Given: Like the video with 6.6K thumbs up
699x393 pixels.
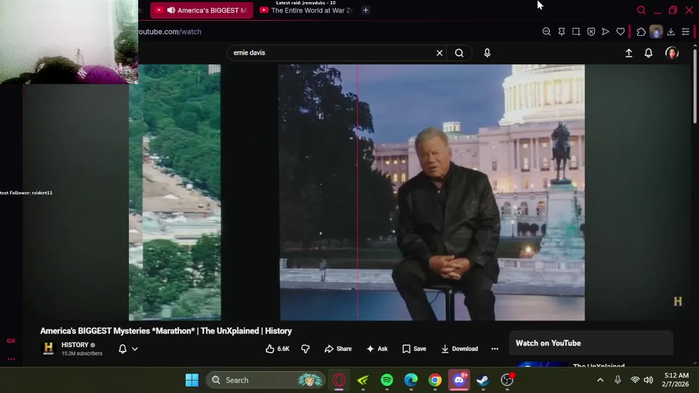Looking at the screenshot, I should pos(277,349).
